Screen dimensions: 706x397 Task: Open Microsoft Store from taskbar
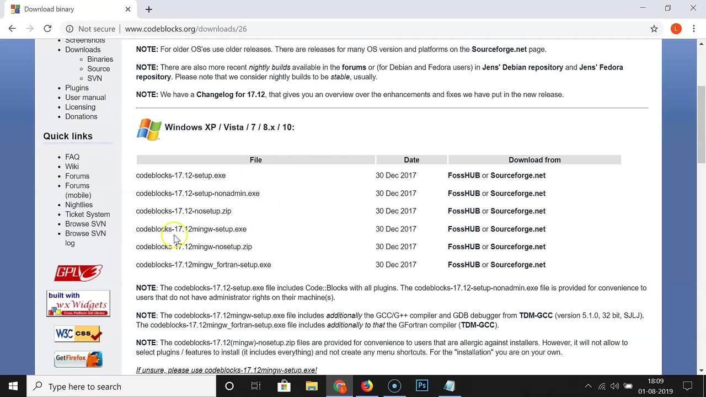pyautogui.click(x=284, y=386)
